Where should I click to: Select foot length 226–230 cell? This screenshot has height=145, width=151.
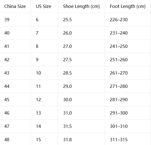click(x=119, y=20)
